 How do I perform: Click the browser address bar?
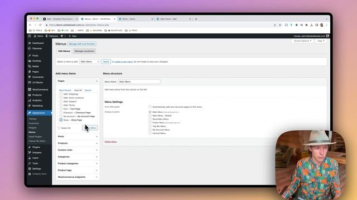coord(157,25)
